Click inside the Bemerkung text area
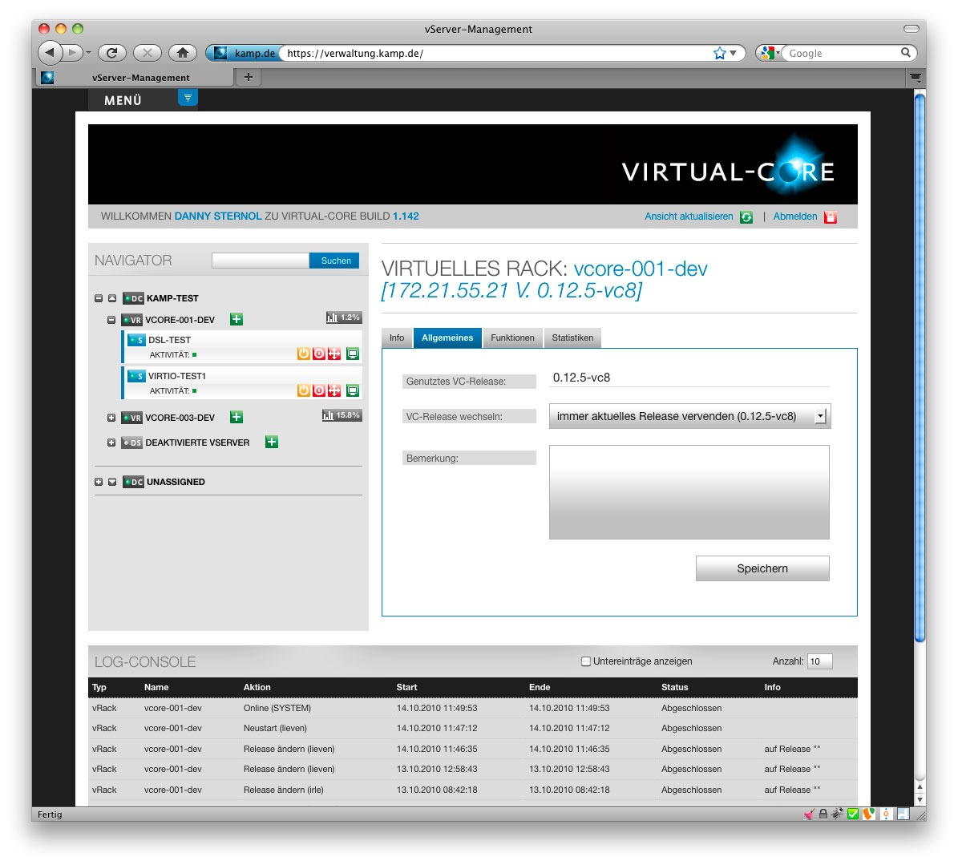Viewport: 958px width, 865px height. coord(689,491)
